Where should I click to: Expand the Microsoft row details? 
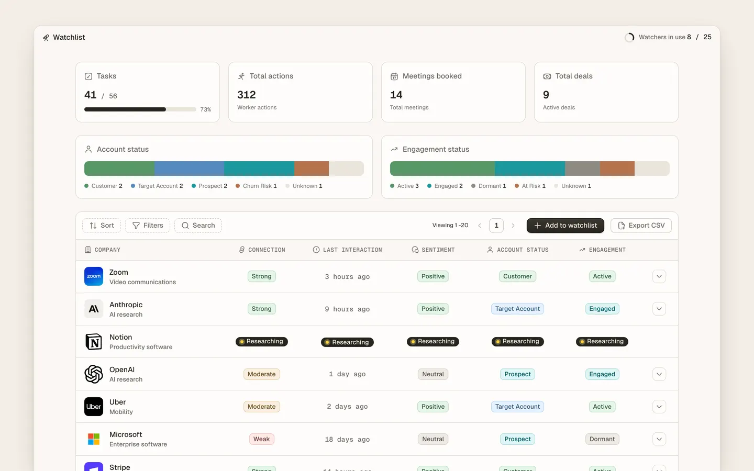click(x=659, y=439)
